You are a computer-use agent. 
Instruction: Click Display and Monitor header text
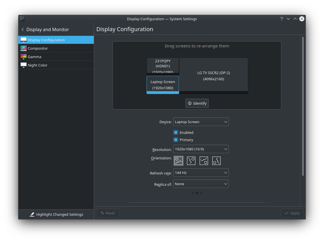(47, 29)
